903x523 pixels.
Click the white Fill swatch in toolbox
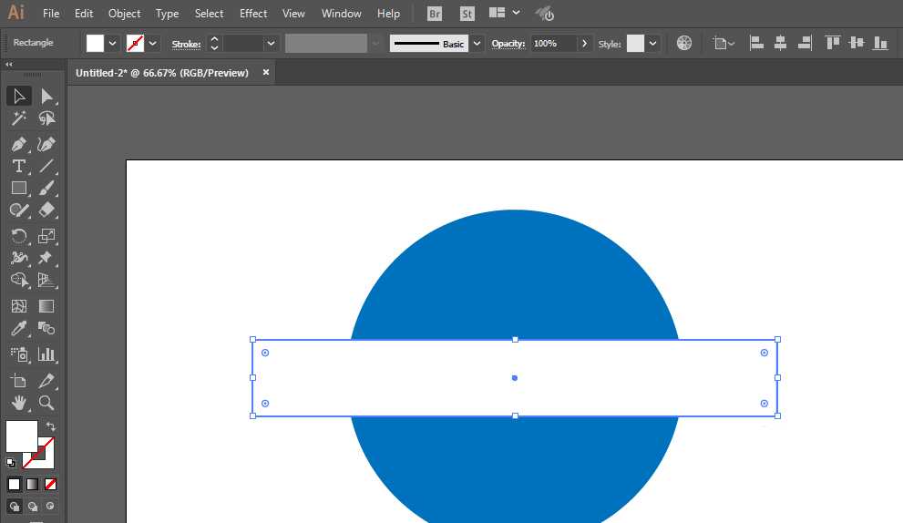coord(20,436)
